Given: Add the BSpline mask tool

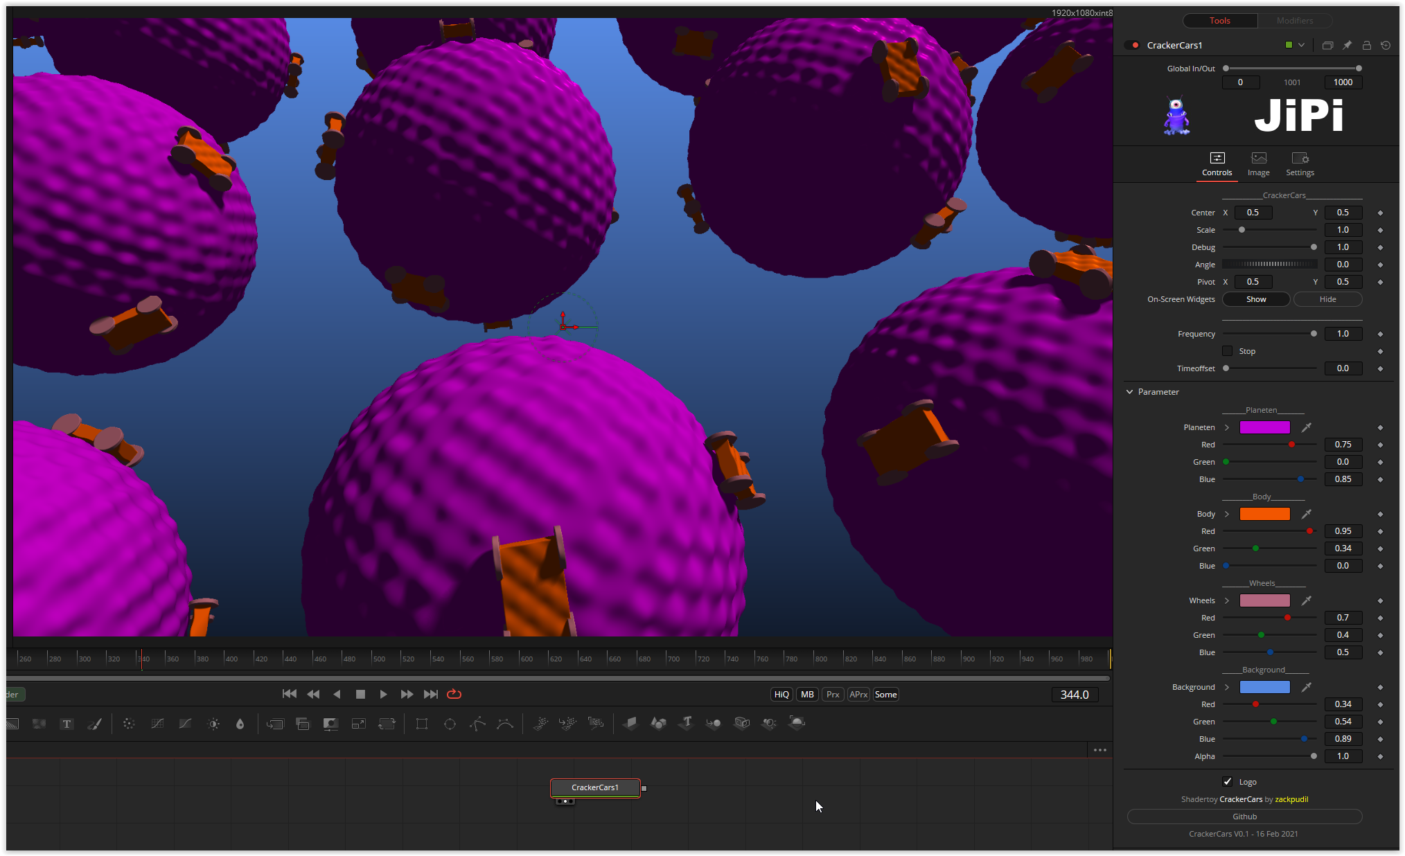Looking at the screenshot, I should coord(505,724).
